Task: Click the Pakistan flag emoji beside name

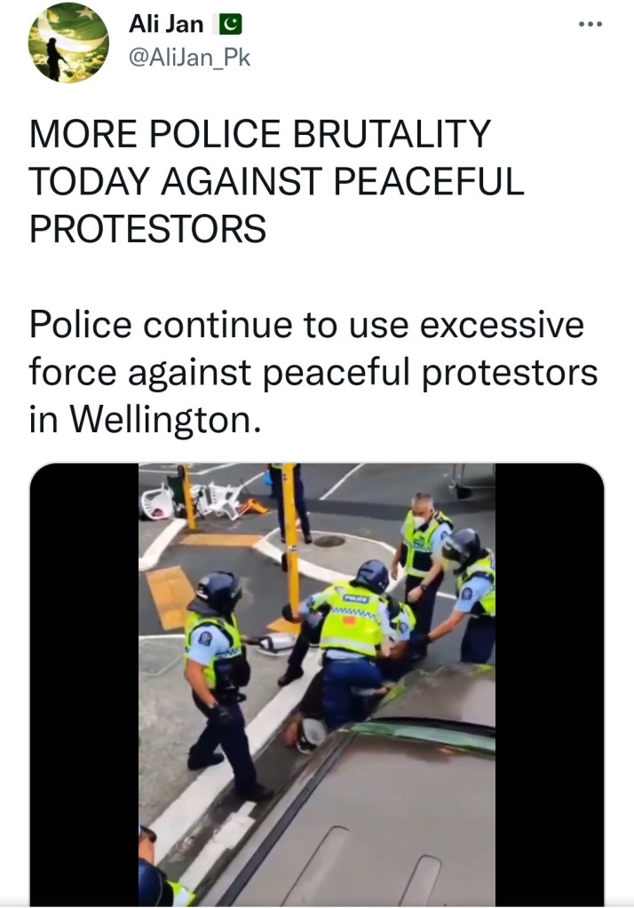Action: [231, 24]
